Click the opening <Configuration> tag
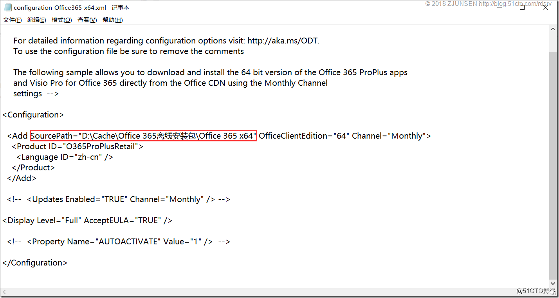Viewport: 559px width, 298px height. tap(33, 115)
